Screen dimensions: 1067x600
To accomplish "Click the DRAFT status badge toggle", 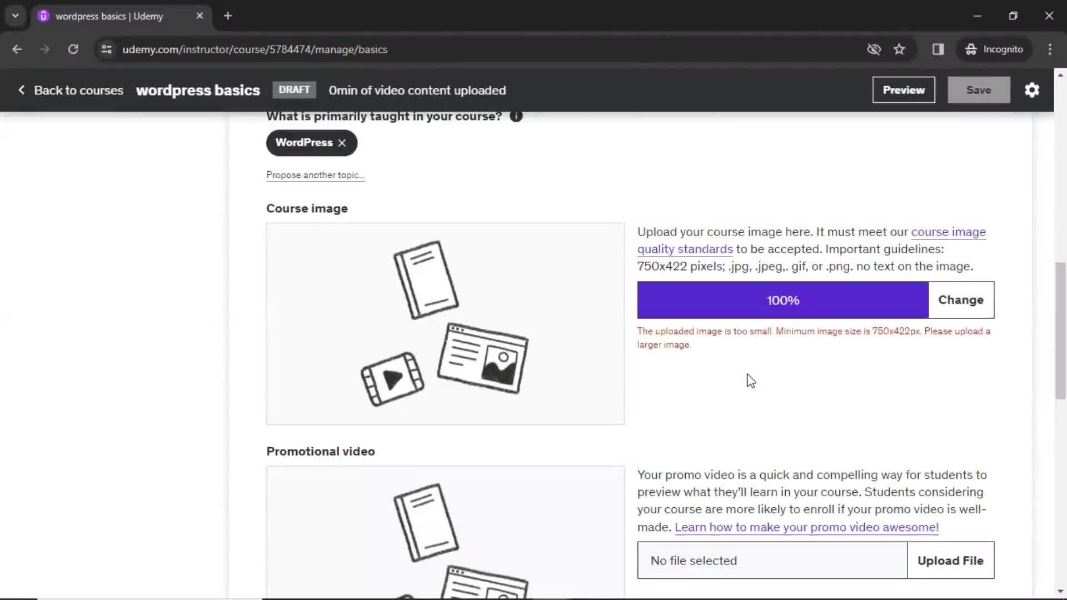I will [x=294, y=89].
